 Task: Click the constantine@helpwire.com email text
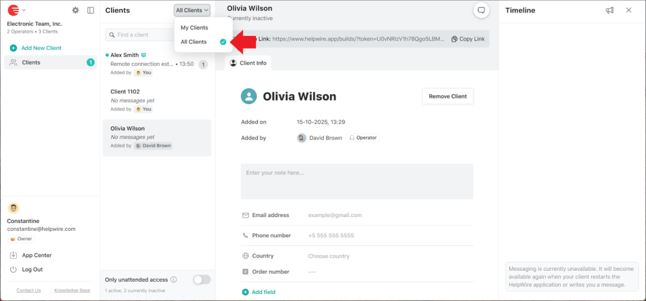tap(41, 229)
